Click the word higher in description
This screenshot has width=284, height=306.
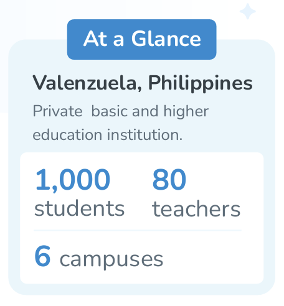186,112
